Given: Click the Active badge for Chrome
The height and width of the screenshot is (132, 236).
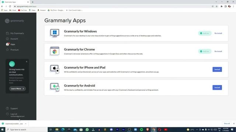Looking at the screenshot, I should [205, 51].
